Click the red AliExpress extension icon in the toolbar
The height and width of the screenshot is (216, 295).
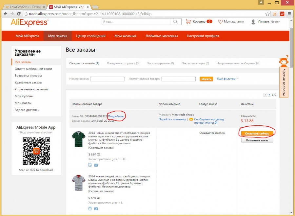coord(282,14)
